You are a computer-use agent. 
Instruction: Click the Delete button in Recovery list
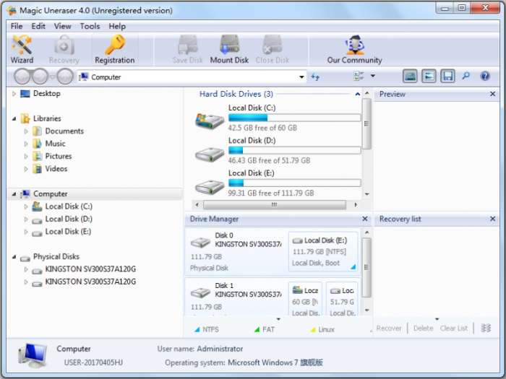(x=423, y=328)
